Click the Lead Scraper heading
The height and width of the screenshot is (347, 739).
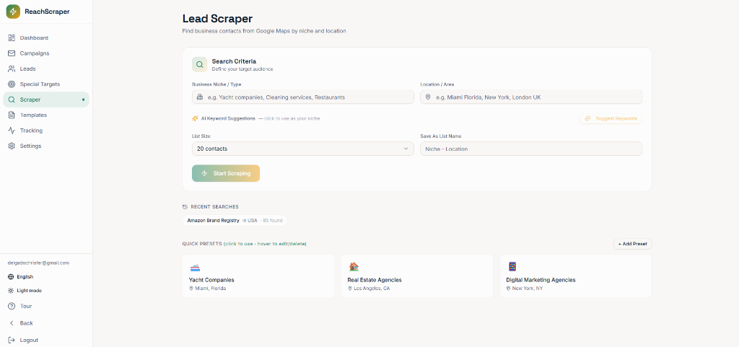(217, 19)
